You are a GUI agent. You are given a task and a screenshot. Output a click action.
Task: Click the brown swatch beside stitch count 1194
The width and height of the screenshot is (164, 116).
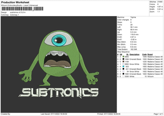(124, 62)
